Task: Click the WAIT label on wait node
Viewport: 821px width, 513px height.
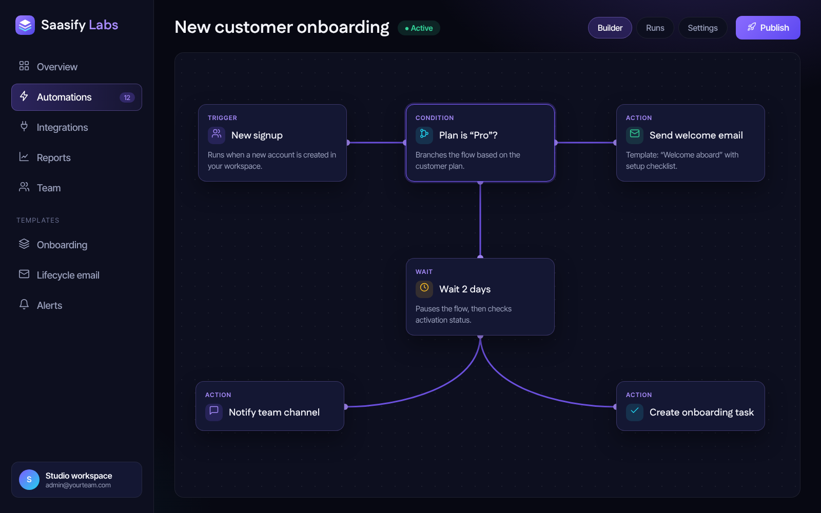Action: click(424, 272)
